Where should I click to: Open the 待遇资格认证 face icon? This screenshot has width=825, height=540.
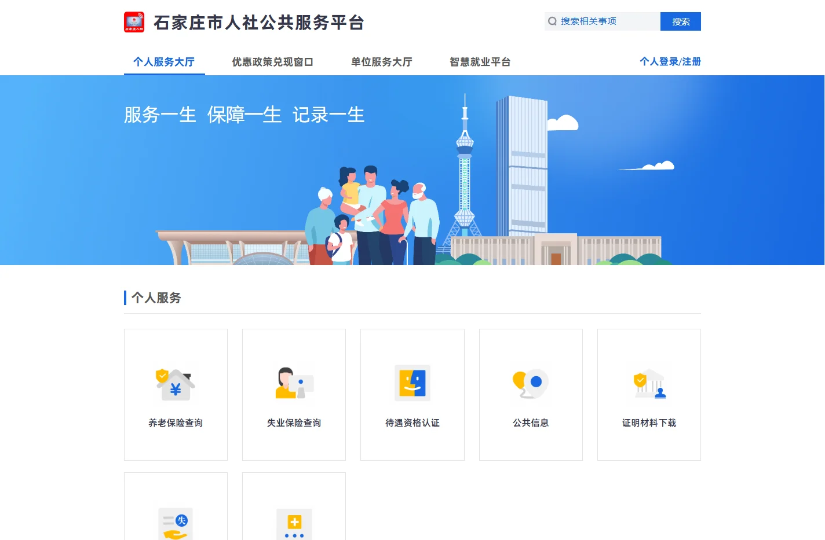click(x=413, y=383)
